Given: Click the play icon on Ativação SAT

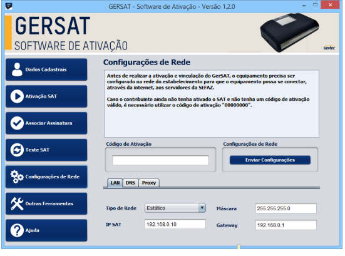Looking at the screenshot, I should tap(17, 96).
